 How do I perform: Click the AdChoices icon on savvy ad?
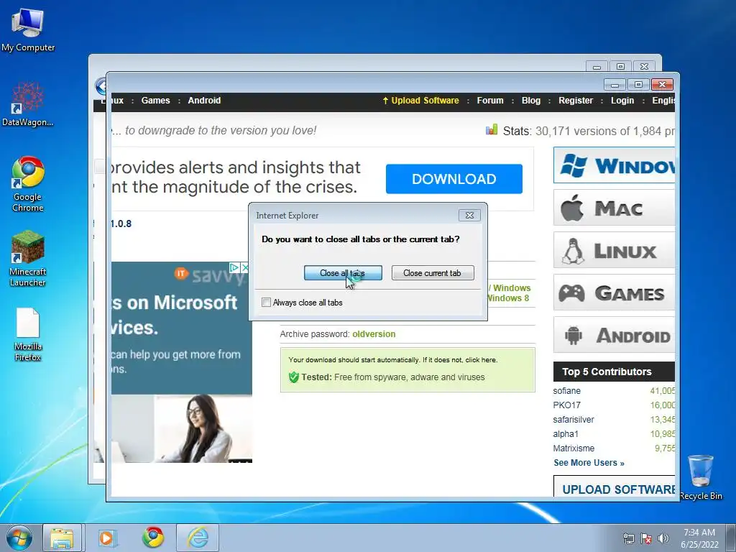(x=234, y=267)
